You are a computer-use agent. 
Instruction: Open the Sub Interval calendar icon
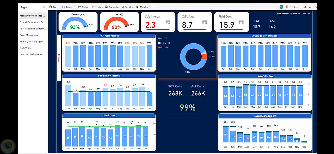(x=168, y=22)
